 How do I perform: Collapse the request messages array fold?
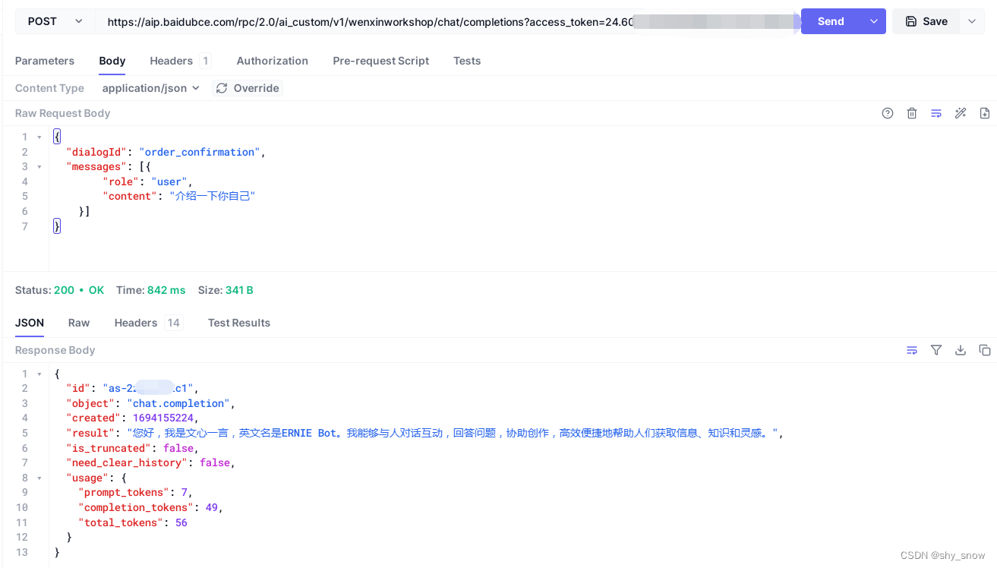[x=39, y=167]
